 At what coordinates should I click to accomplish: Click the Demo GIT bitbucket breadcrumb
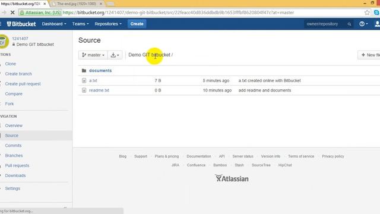click(x=149, y=55)
